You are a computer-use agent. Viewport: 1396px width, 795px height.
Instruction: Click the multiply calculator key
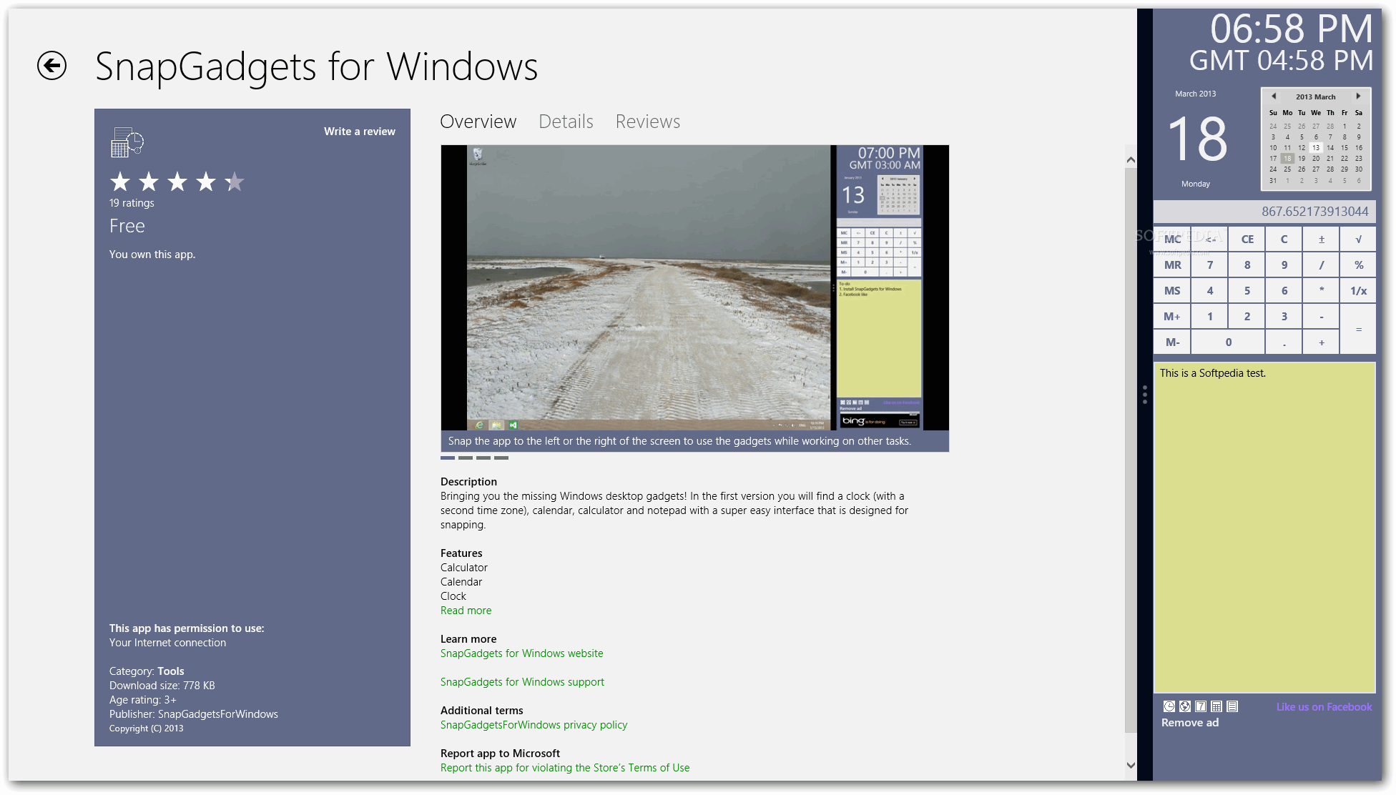pos(1321,291)
